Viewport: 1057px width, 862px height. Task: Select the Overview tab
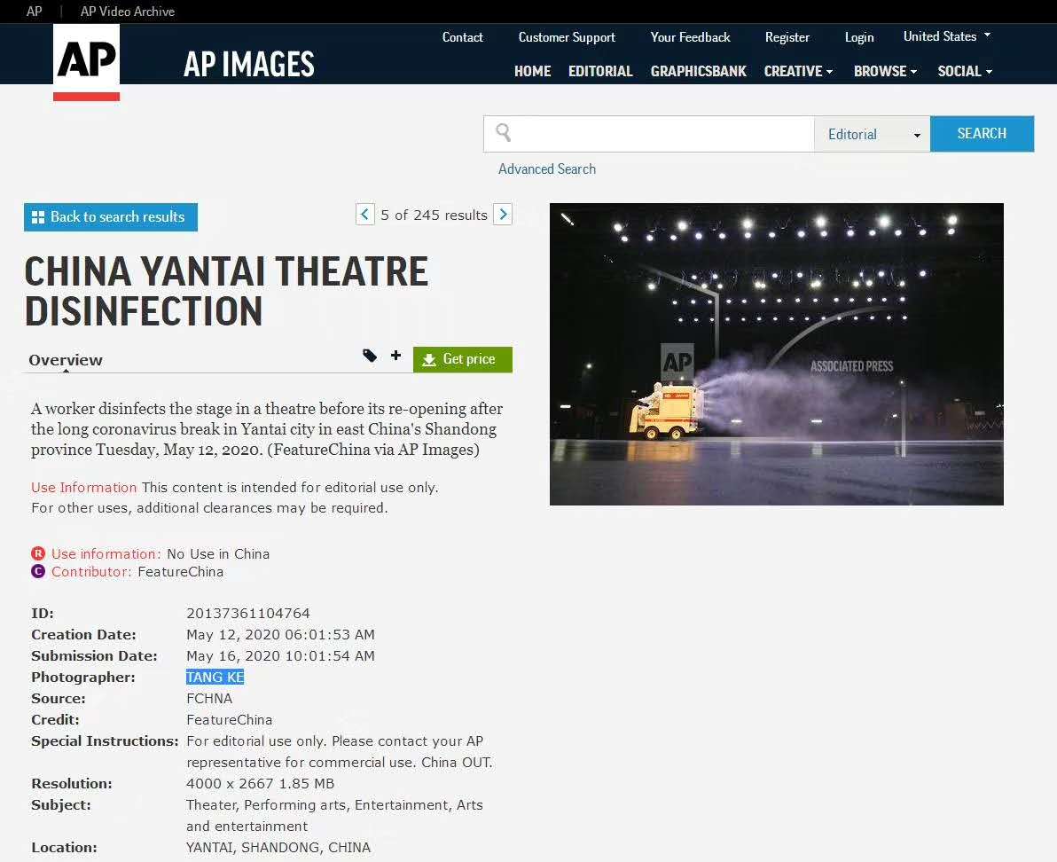[66, 360]
